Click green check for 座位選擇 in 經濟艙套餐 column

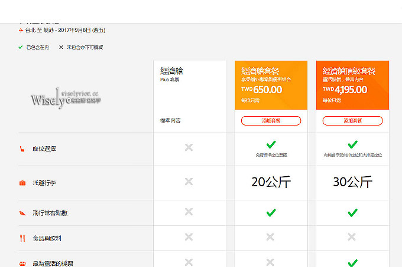point(271,144)
